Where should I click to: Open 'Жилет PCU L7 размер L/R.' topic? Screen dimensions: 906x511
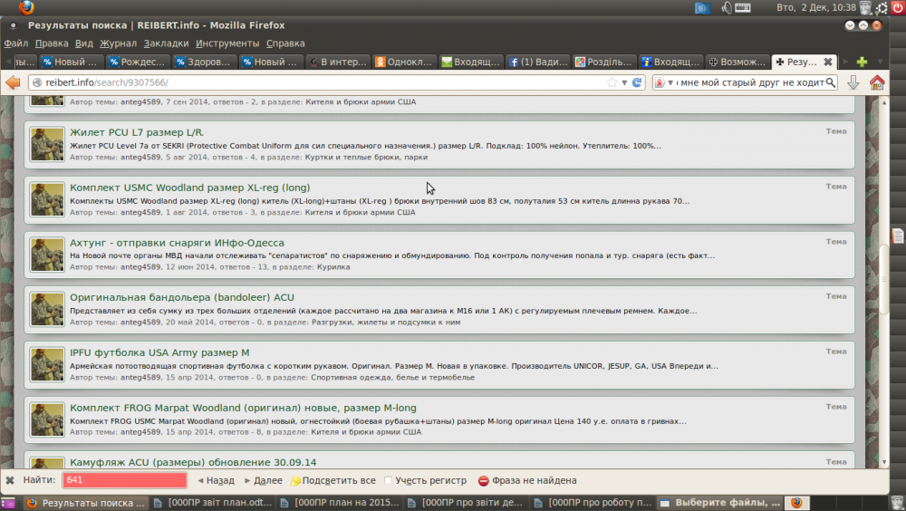[x=137, y=132]
